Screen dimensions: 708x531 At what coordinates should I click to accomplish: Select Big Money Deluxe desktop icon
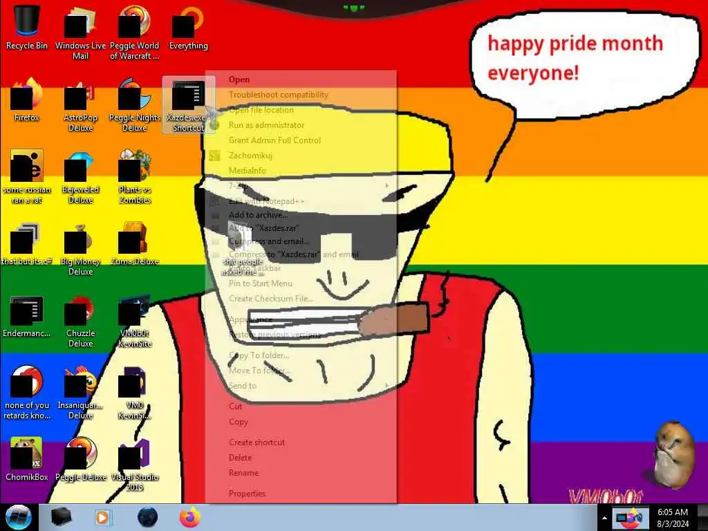click(80, 248)
